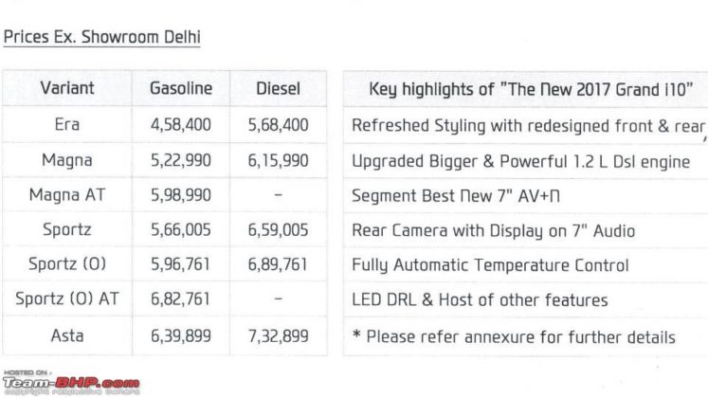Click the Sportz (O) AT gasoline price 6,82,761

pyautogui.click(x=181, y=300)
